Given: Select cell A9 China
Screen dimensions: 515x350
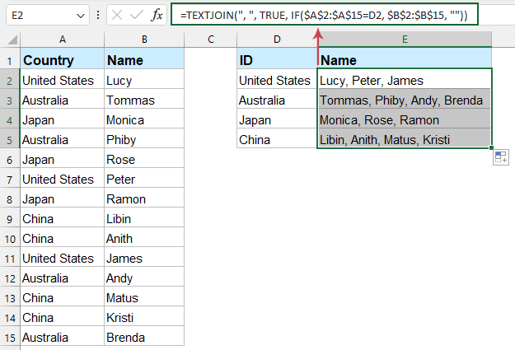Looking at the screenshot, I should coord(63,217).
